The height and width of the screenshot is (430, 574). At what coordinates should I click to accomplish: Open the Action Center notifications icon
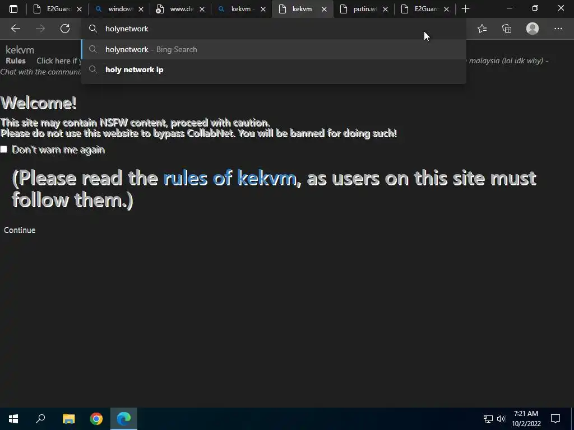(x=556, y=419)
